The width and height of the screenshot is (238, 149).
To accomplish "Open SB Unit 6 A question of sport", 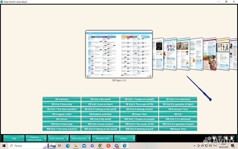I will tap(178, 104).
